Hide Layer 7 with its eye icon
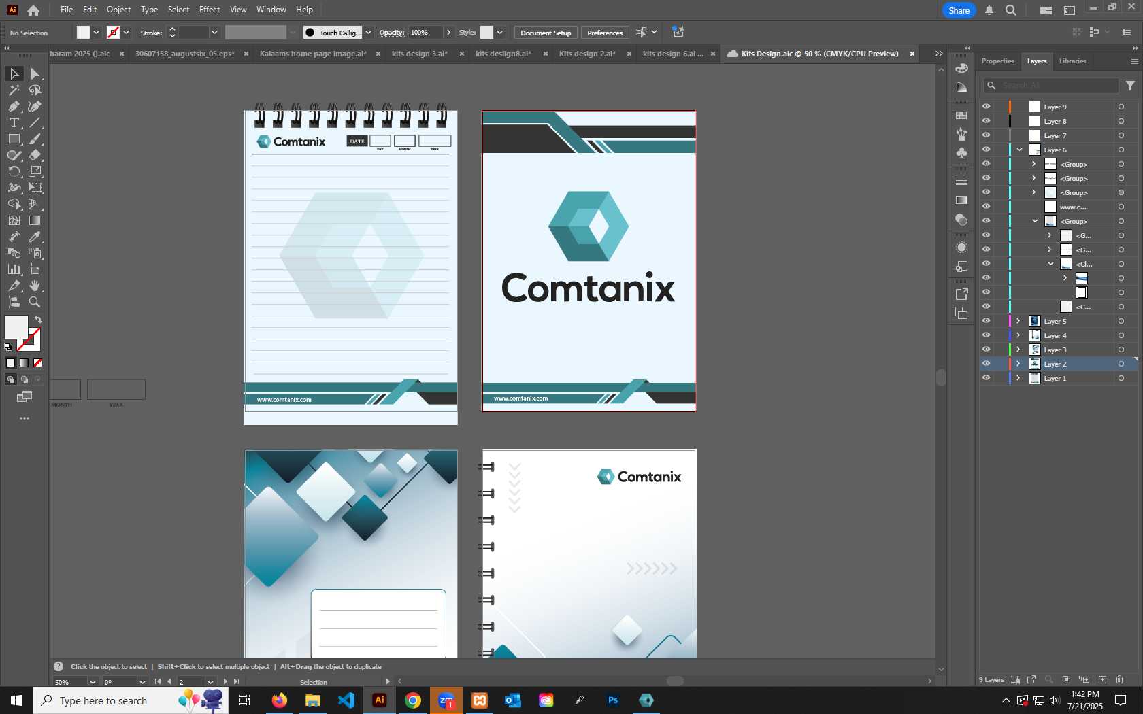 pos(986,135)
